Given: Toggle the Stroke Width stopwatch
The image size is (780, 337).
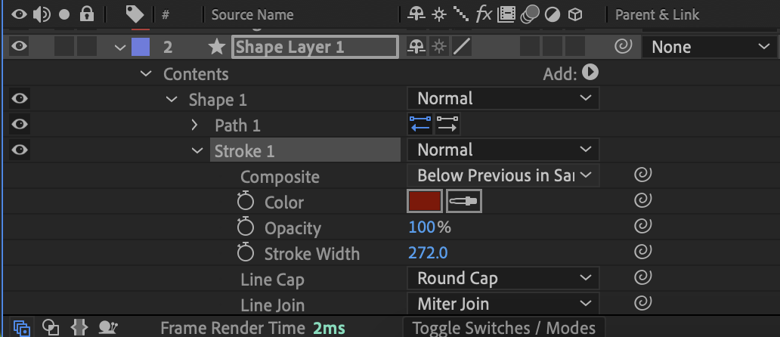Looking at the screenshot, I should 245,253.
